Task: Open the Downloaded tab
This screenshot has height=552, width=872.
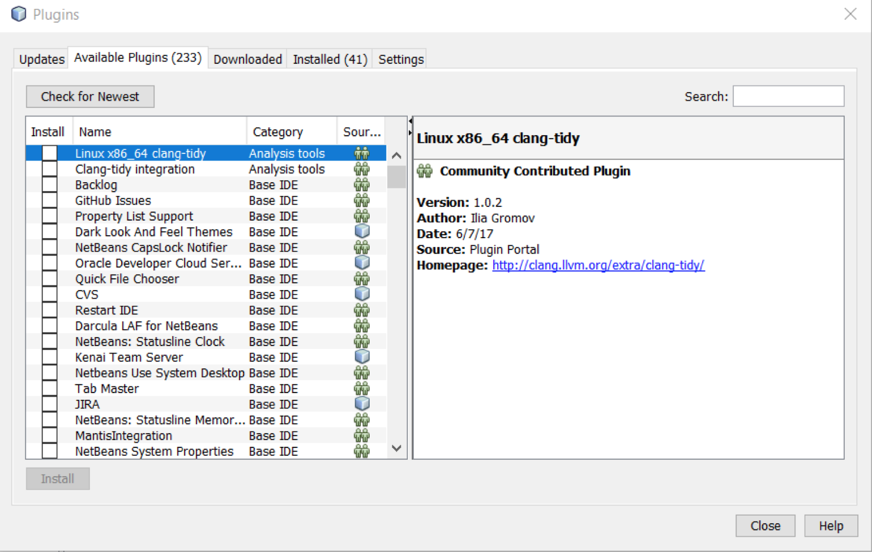Action: pos(247,59)
